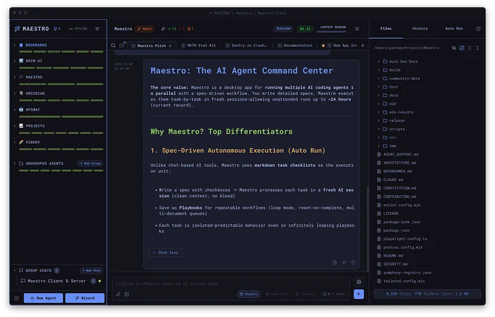Screen dimensions: 495x317
Task: Click the send message arrow button
Action: 359,294
